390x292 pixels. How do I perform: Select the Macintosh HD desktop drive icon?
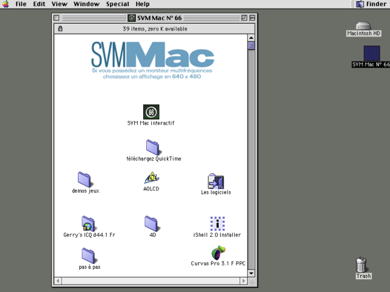tap(363, 26)
